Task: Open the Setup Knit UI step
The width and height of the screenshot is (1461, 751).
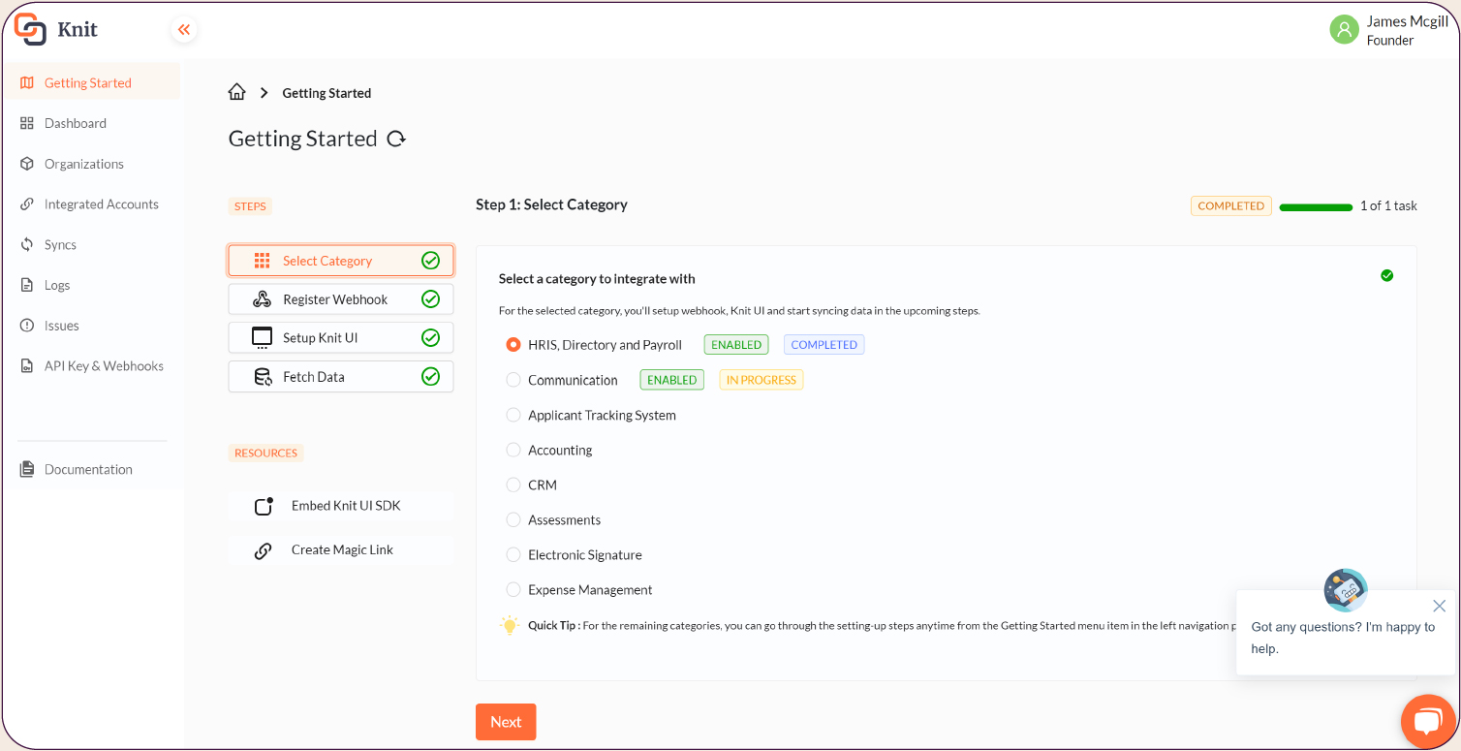Action: tap(341, 338)
